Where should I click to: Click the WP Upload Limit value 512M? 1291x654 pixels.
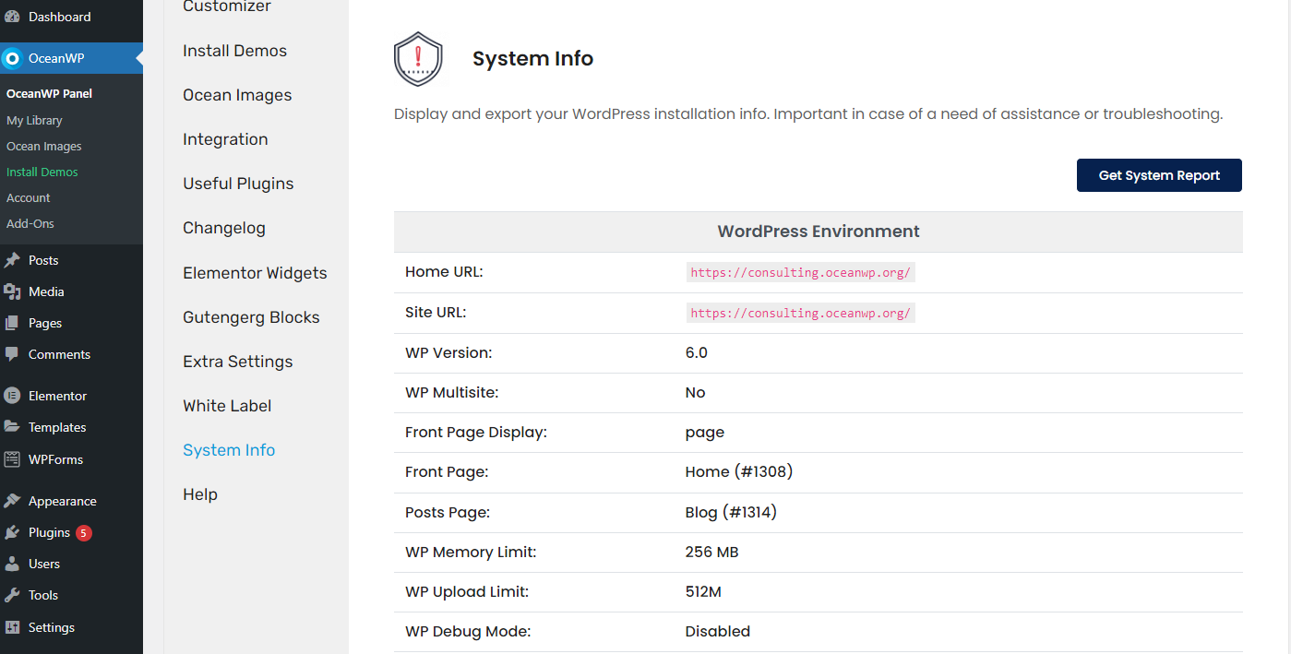703,591
